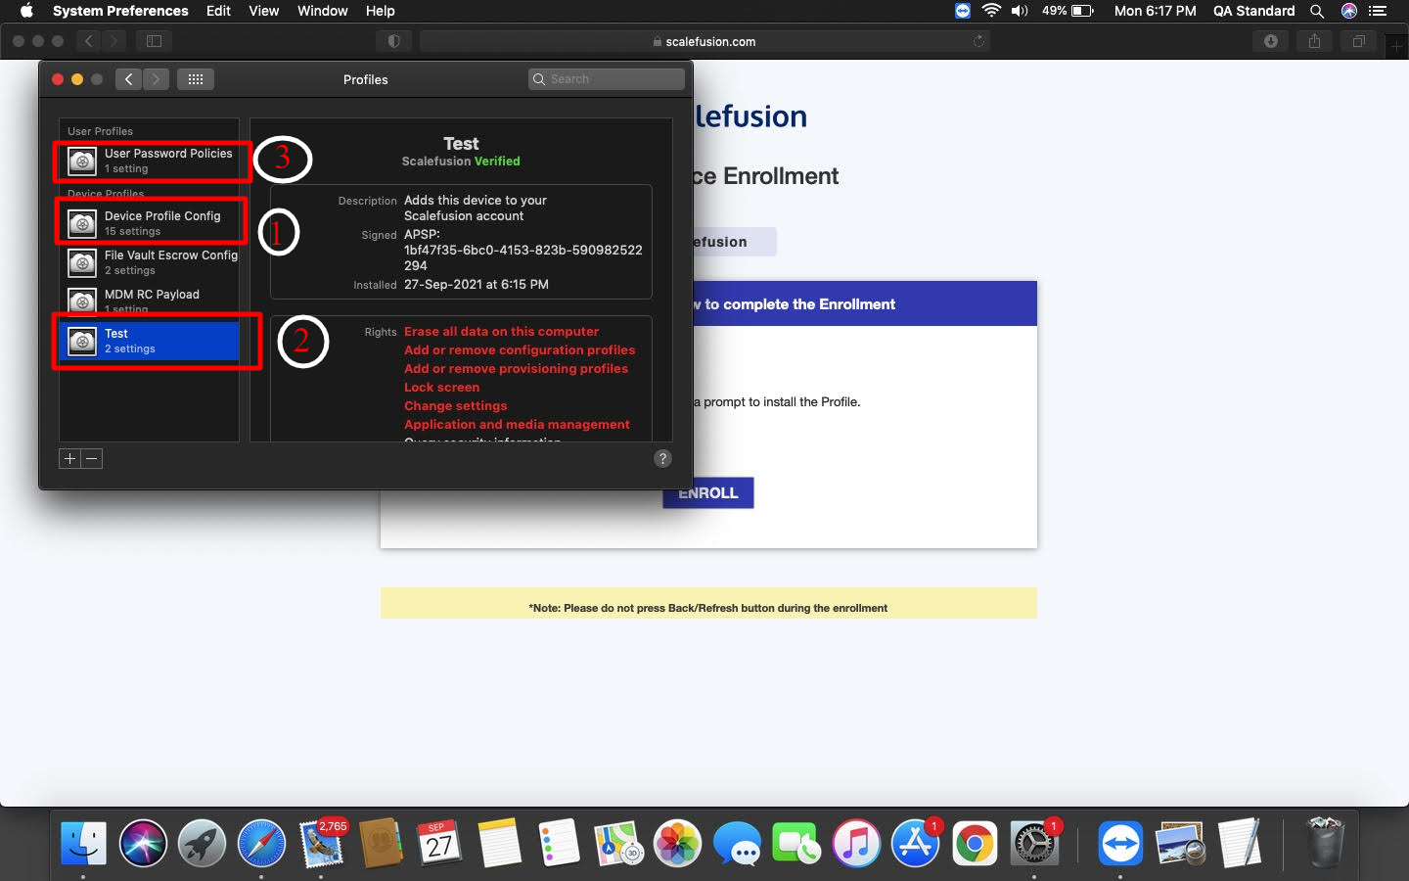Image resolution: width=1409 pixels, height=881 pixels.
Task: Select the User Password Policies profile
Action: point(149,161)
